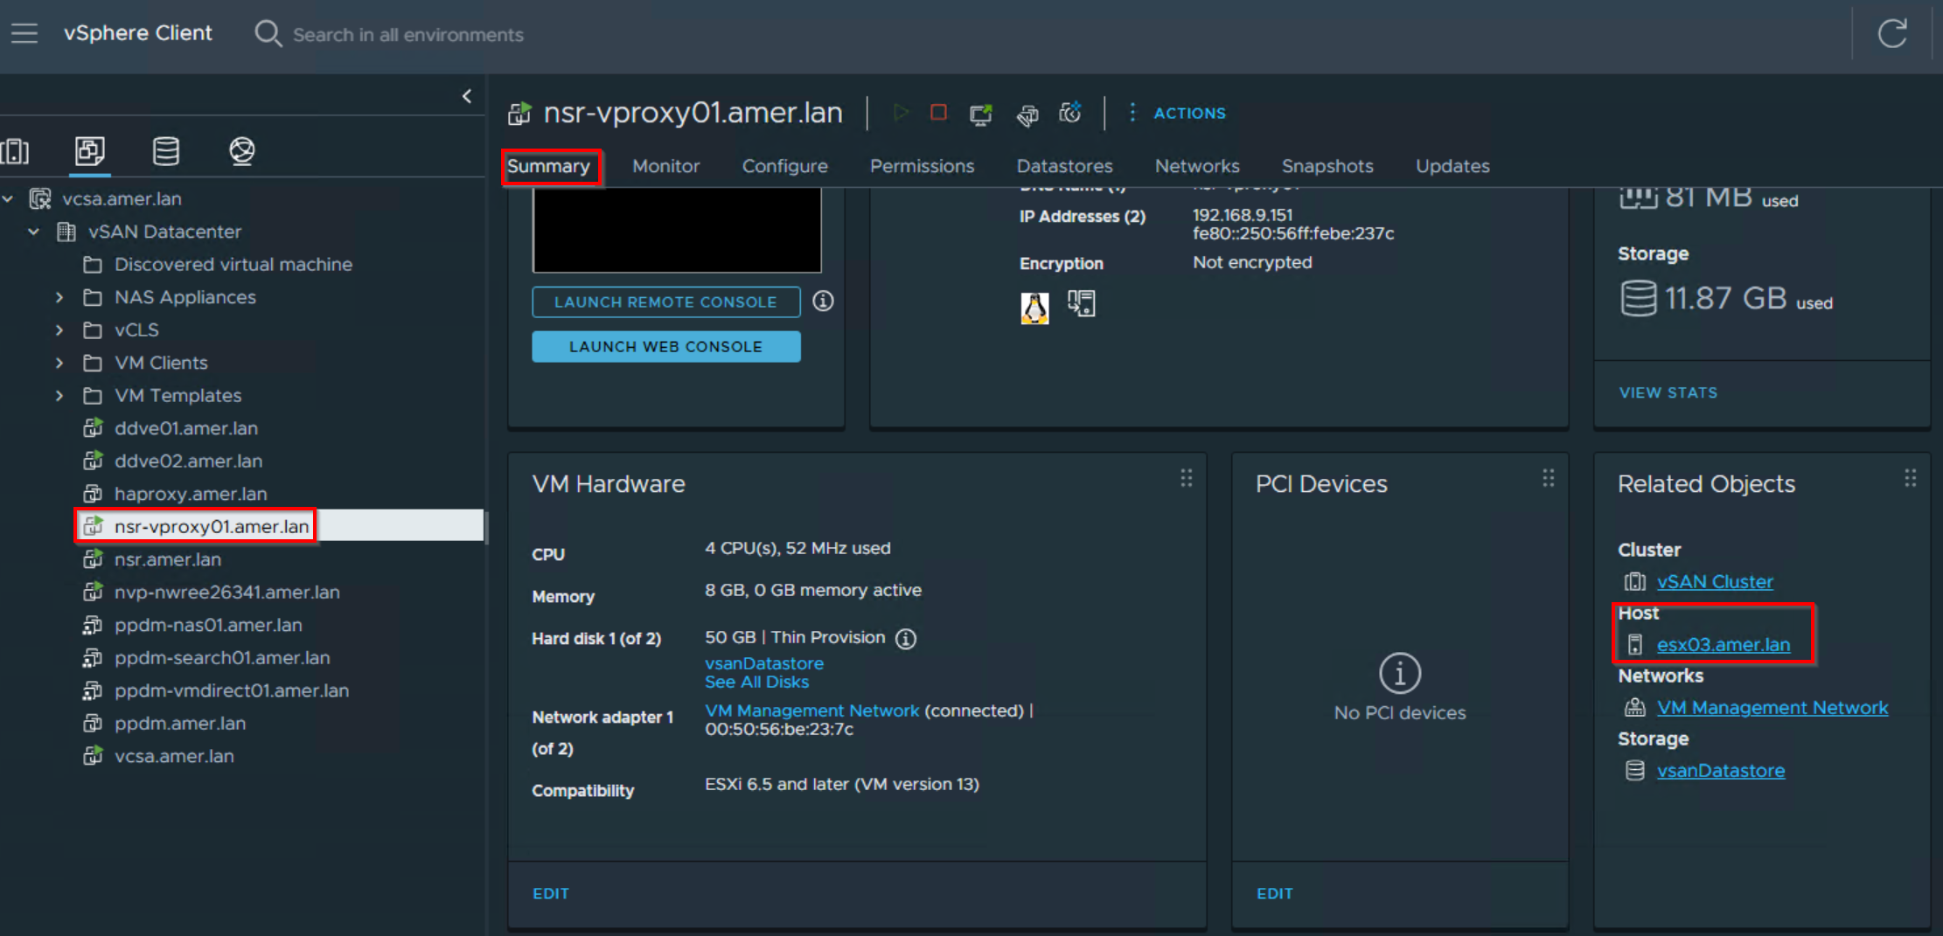Take a snapshot using the snapshot icon
This screenshot has width=1943, height=936.
1069,113
